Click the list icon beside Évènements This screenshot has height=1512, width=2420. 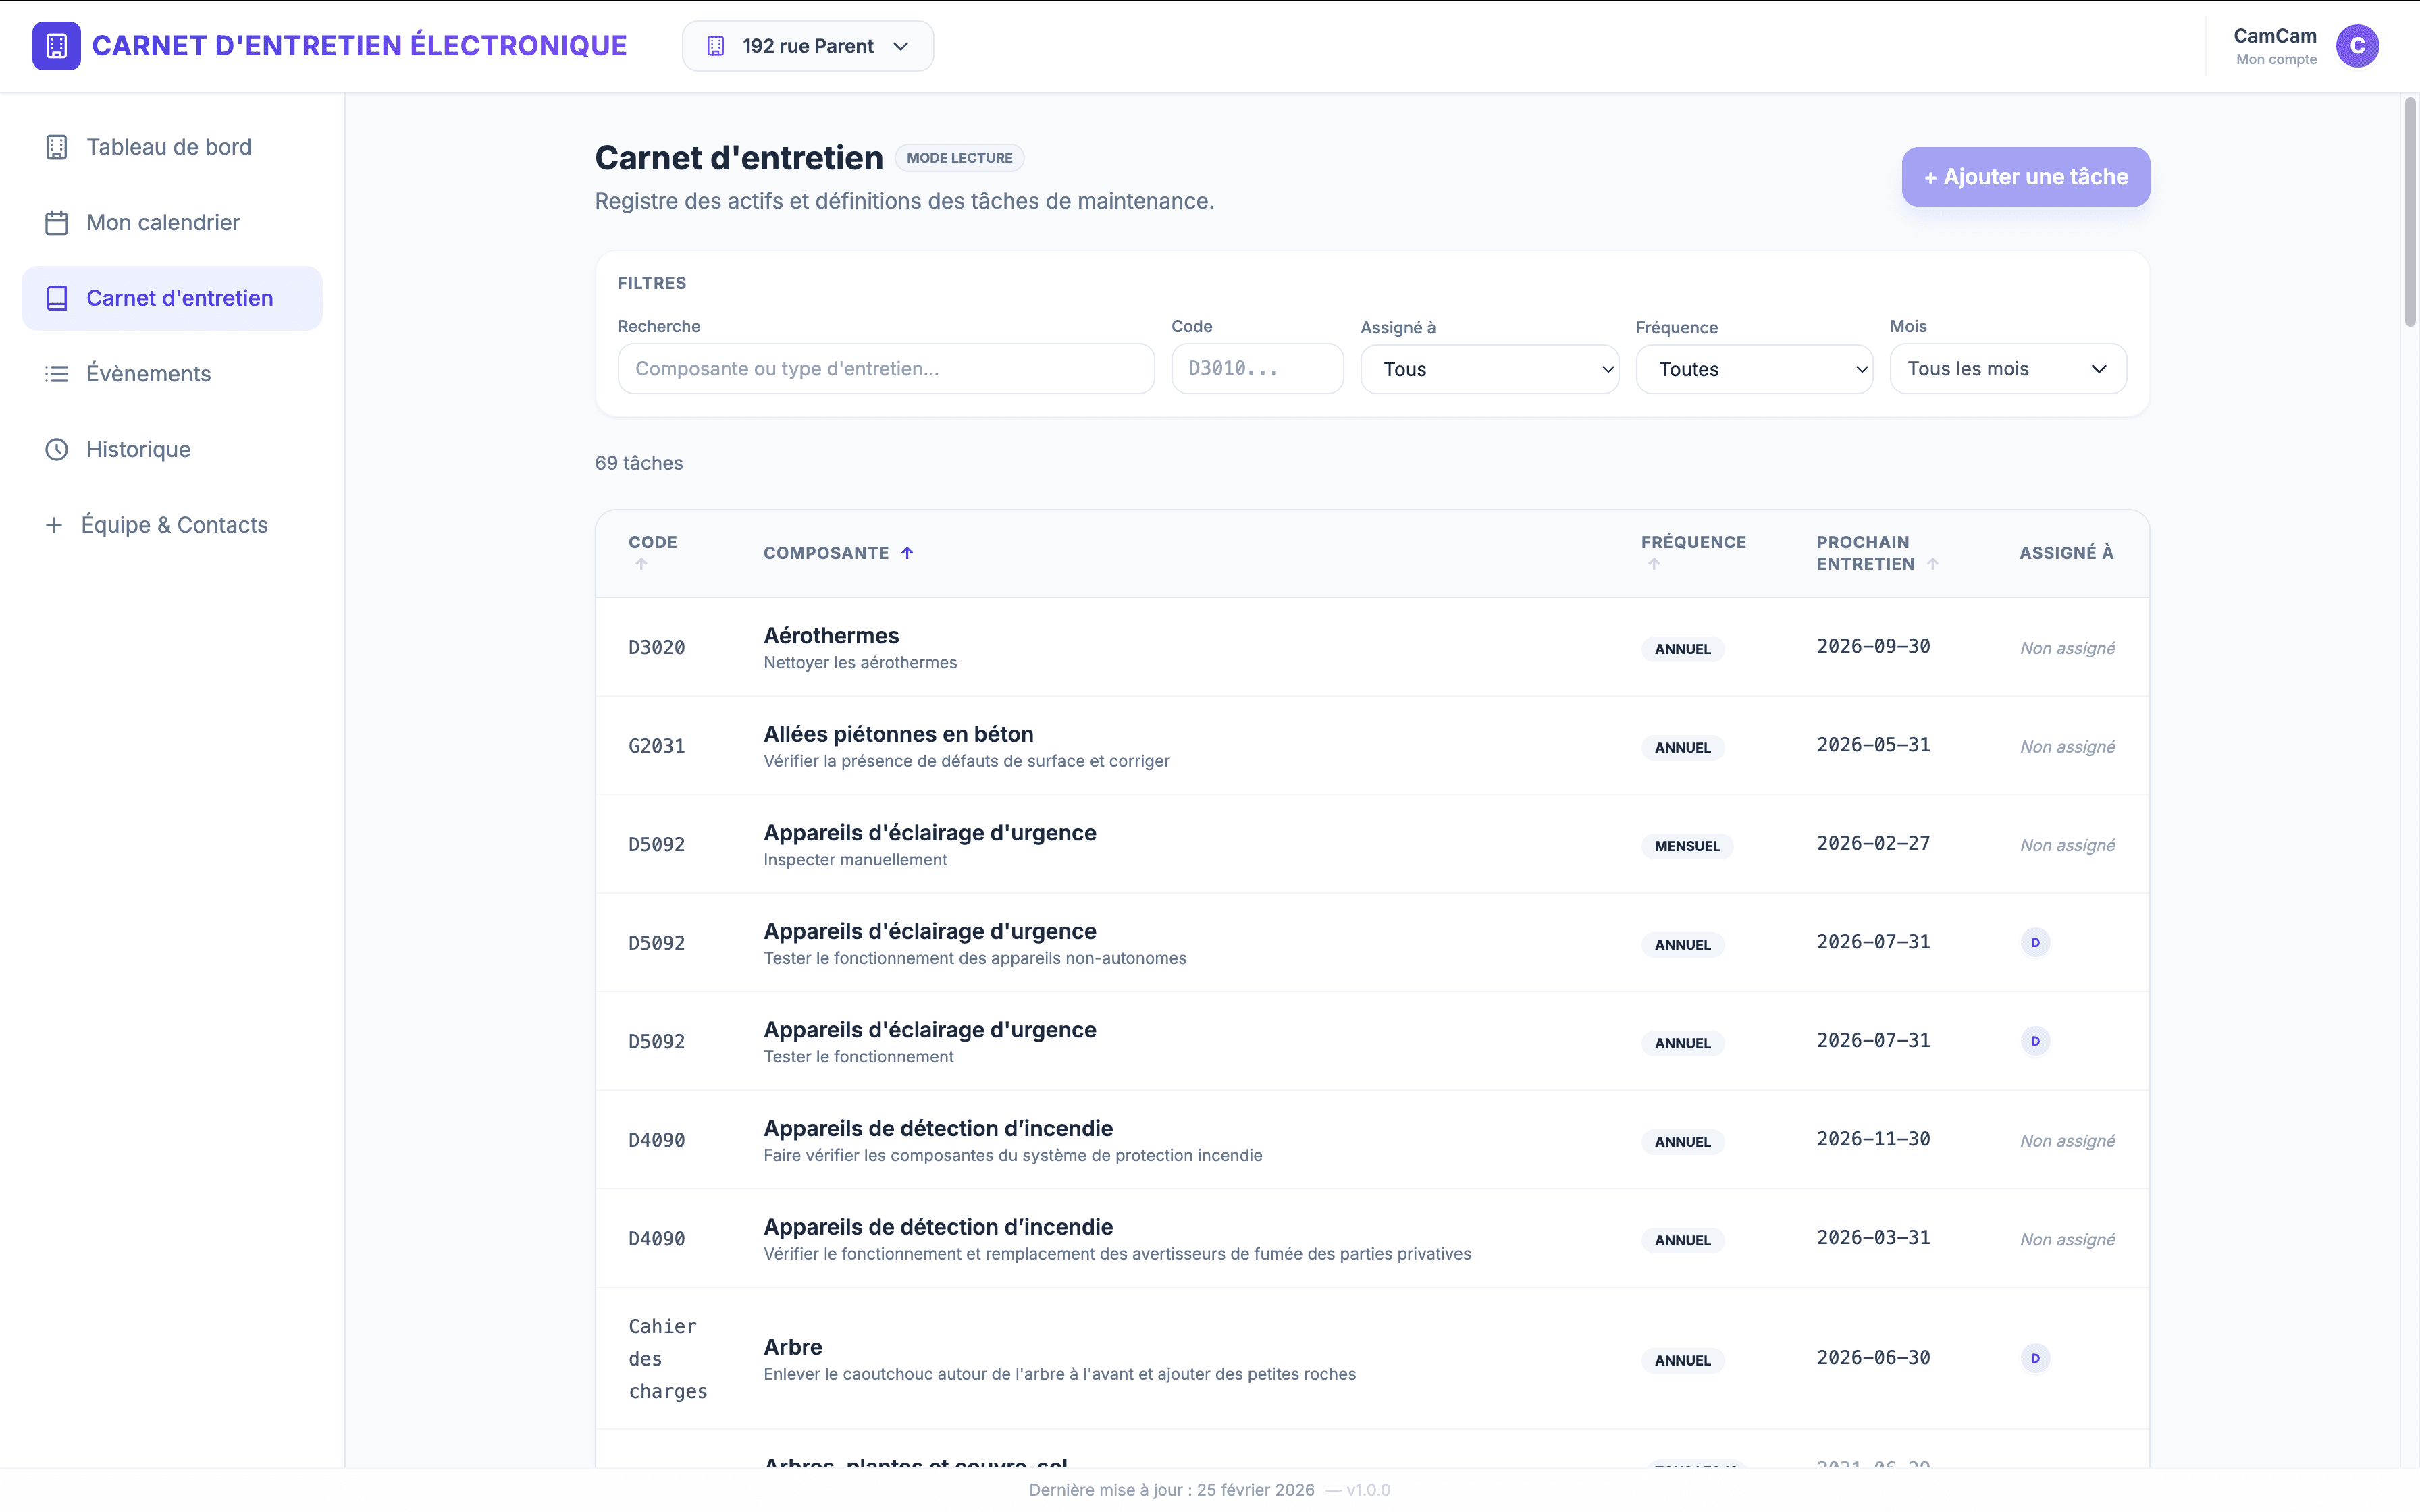57,374
